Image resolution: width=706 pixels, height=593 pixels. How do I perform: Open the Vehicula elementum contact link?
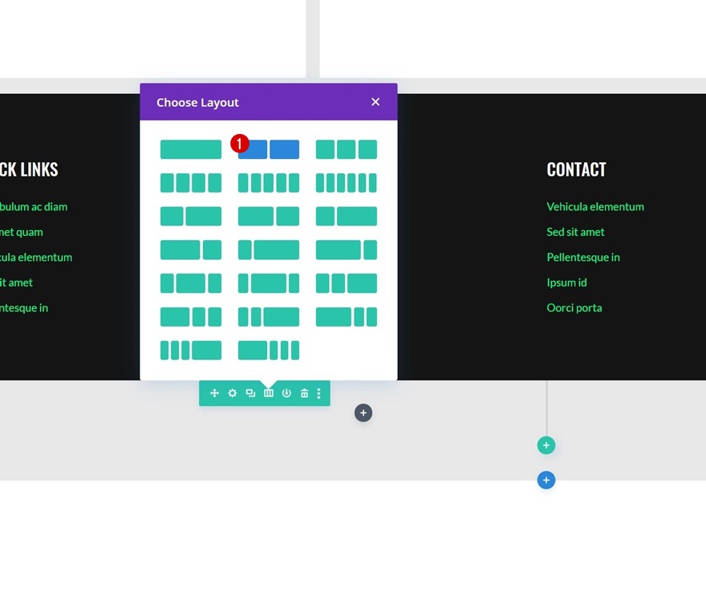595,207
